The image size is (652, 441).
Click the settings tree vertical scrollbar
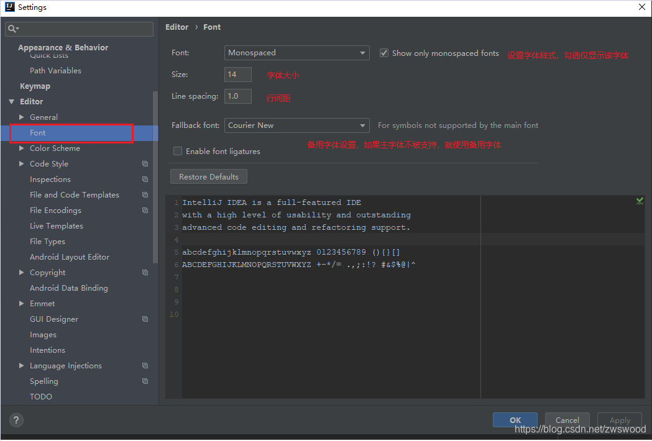pyautogui.click(x=155, y=177)
